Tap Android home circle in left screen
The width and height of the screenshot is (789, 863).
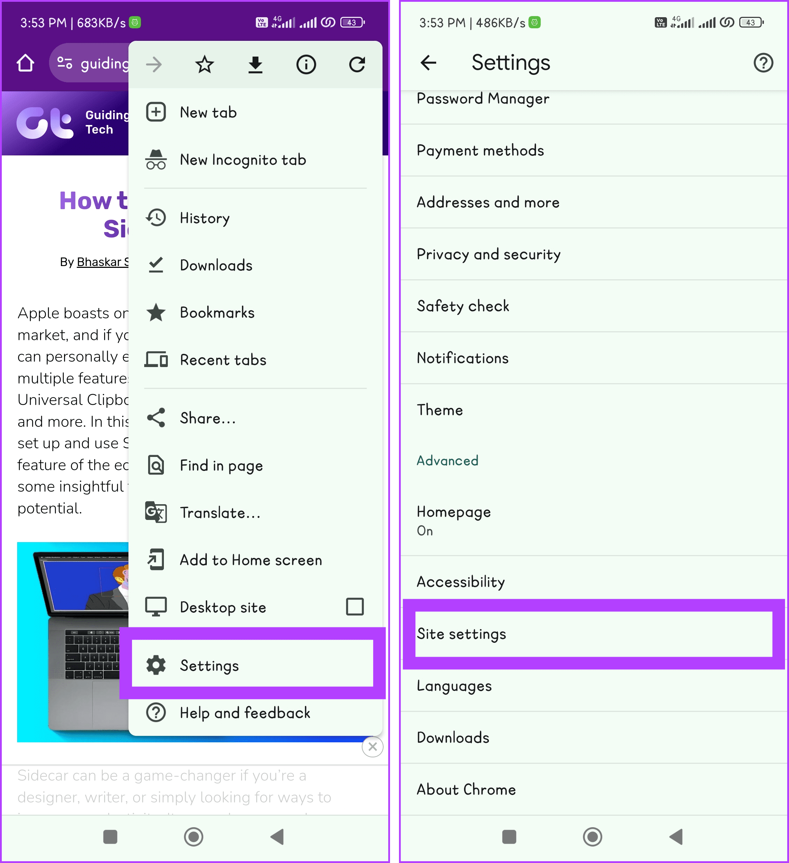pos(193,837)
